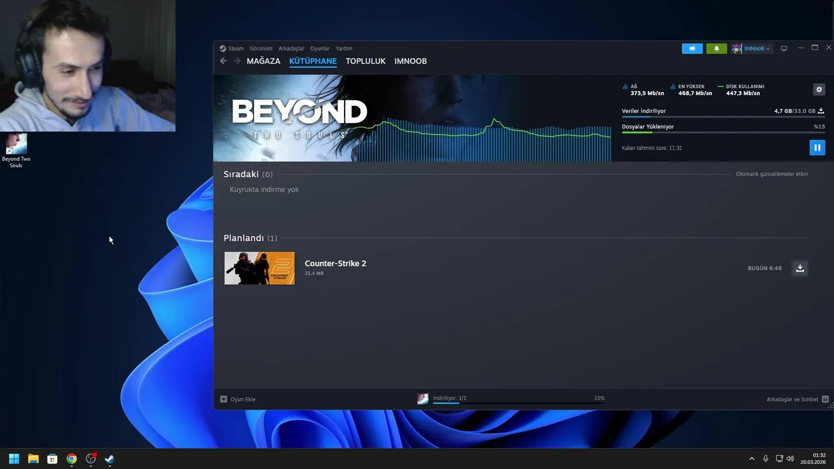Expand the ImNooB account dropdown
This screenshot has width=834, height=469.
point(756,49)
